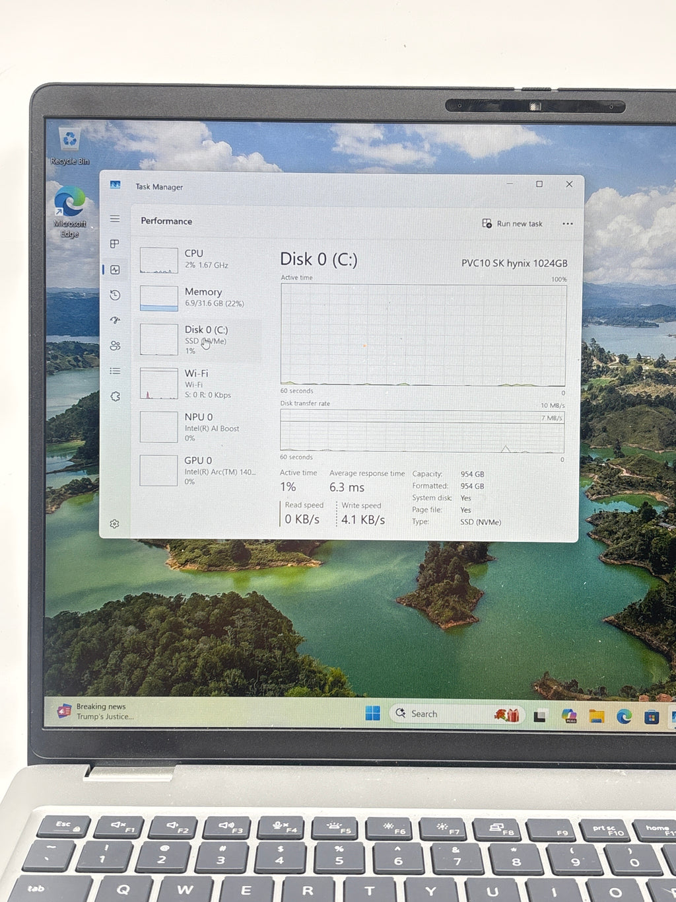The image size is (676, 902).
Task: Open App history icon in sidebar
Action: click(115, 295)
